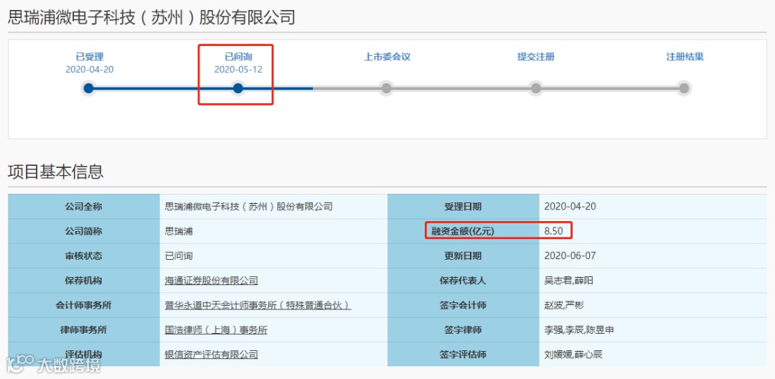
Task: Click the 注册结果 stage dot
Action: point(684,88)
